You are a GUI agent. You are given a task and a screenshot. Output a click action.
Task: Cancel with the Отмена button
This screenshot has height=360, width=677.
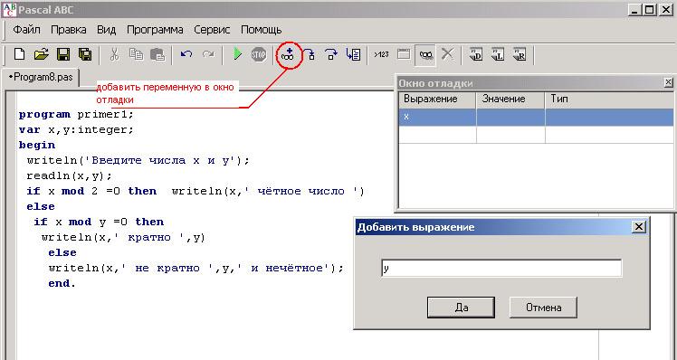[544, 308]
